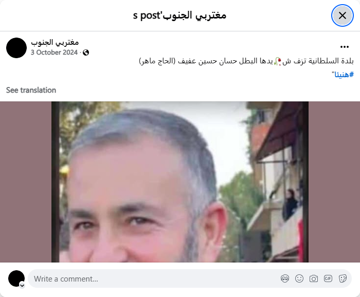This screenshot has width=360, height=297.
Task: Open the poster's profile picture
Action: [16, 48]
